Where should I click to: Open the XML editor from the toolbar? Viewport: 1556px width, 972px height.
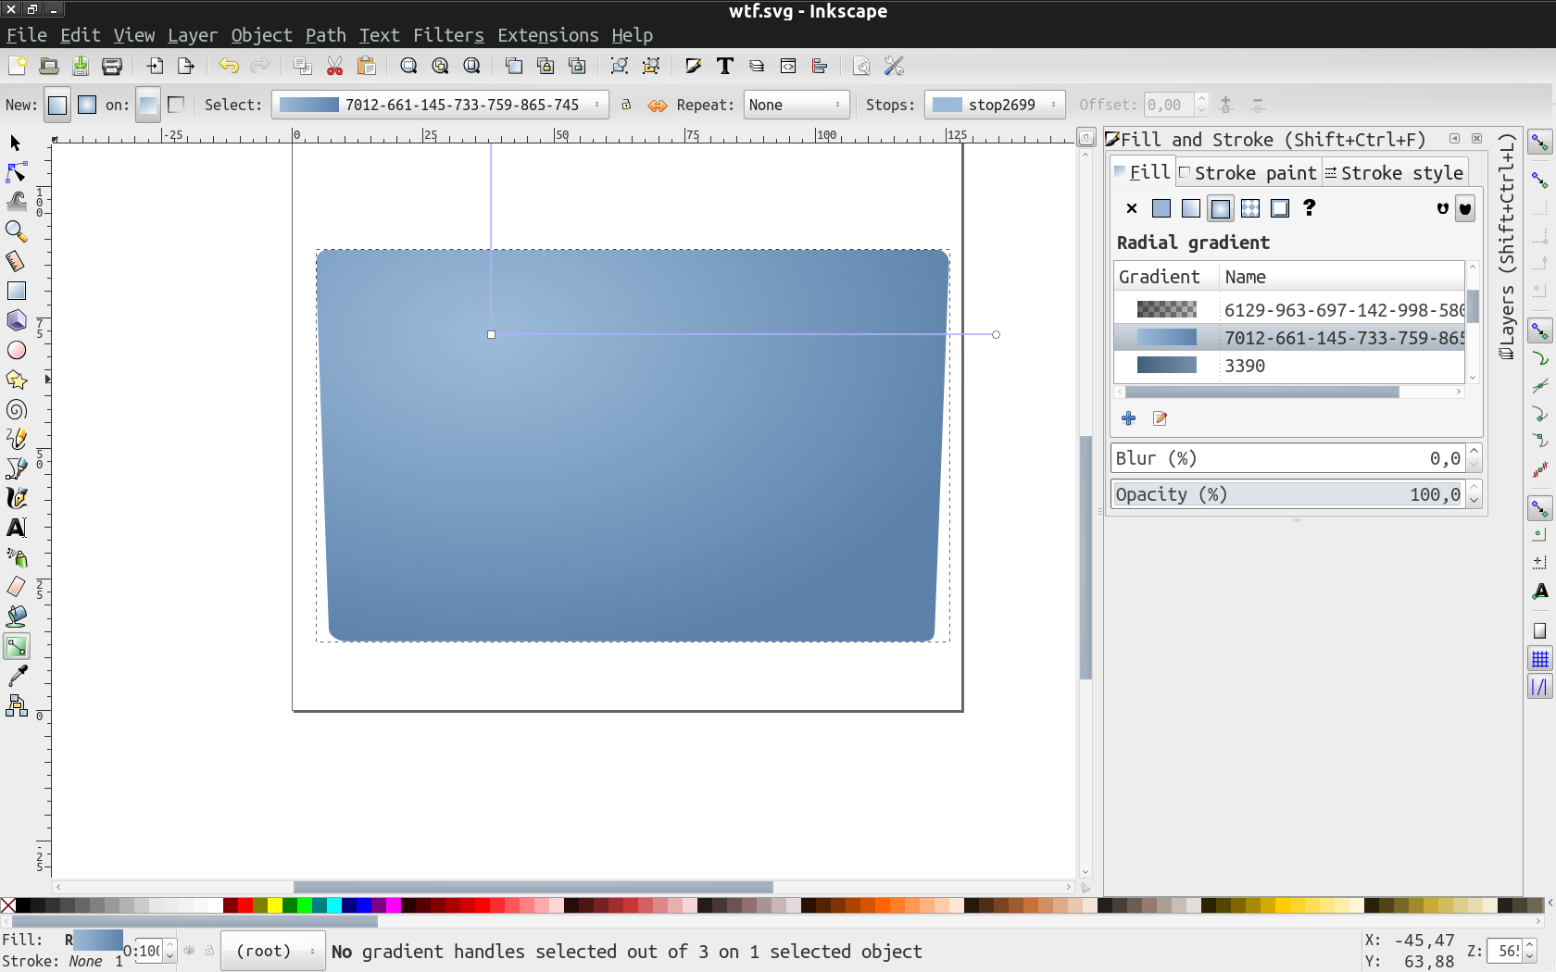788,66
